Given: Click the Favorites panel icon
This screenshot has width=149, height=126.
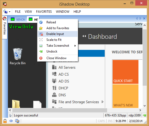Looking at the screenshot, I should [4, 19].
